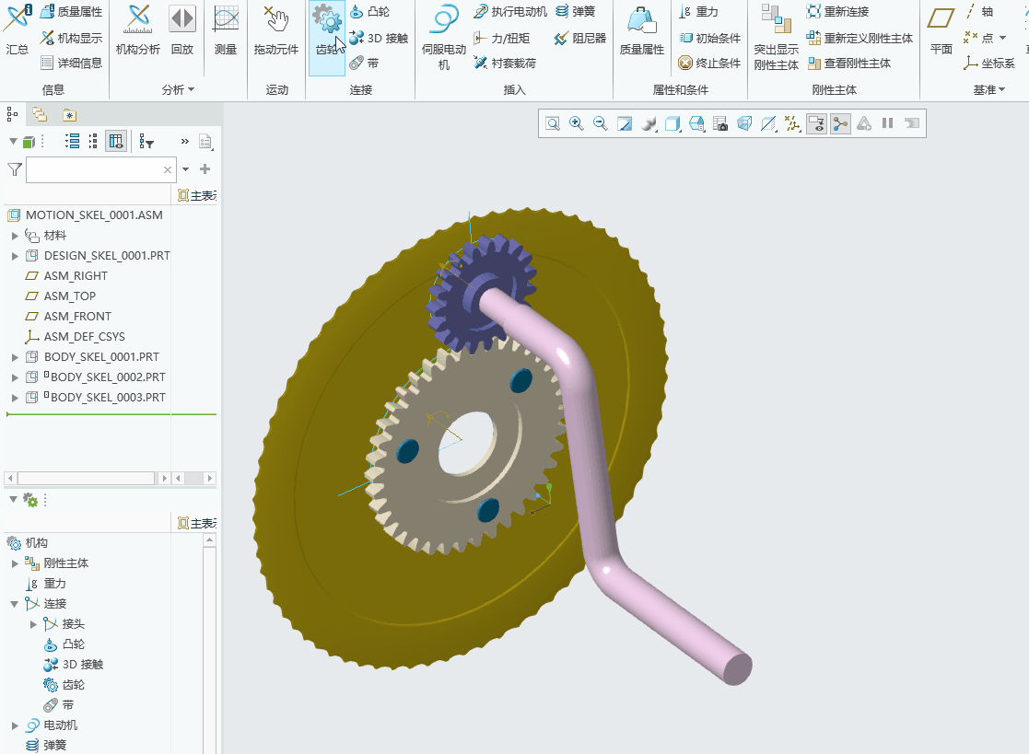1029x754 pixels.
Task: Collapse the 连接 connections node
Action: click(15, 604)
